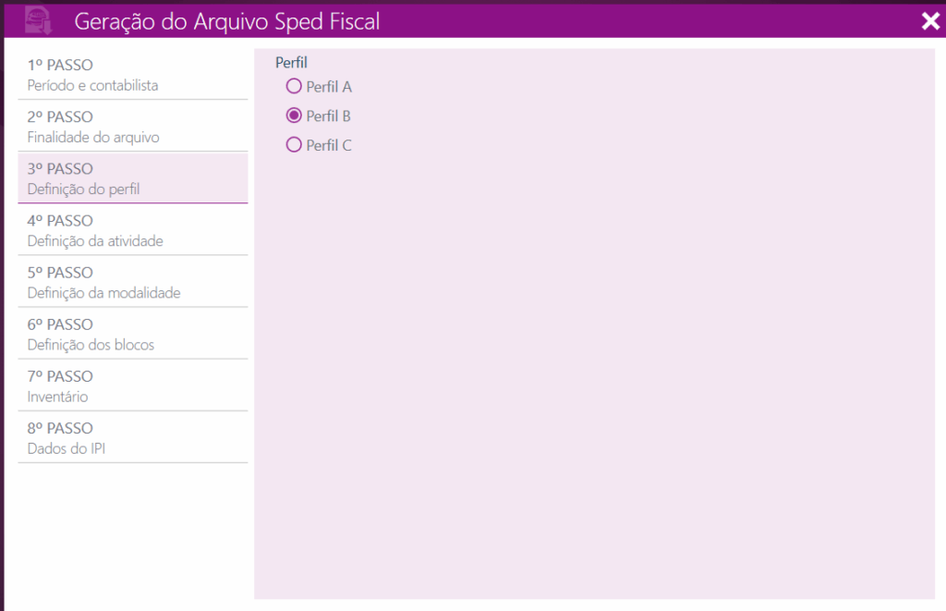
Task: Go to 7º Passo Inventário
Action: tap(132, 385)
